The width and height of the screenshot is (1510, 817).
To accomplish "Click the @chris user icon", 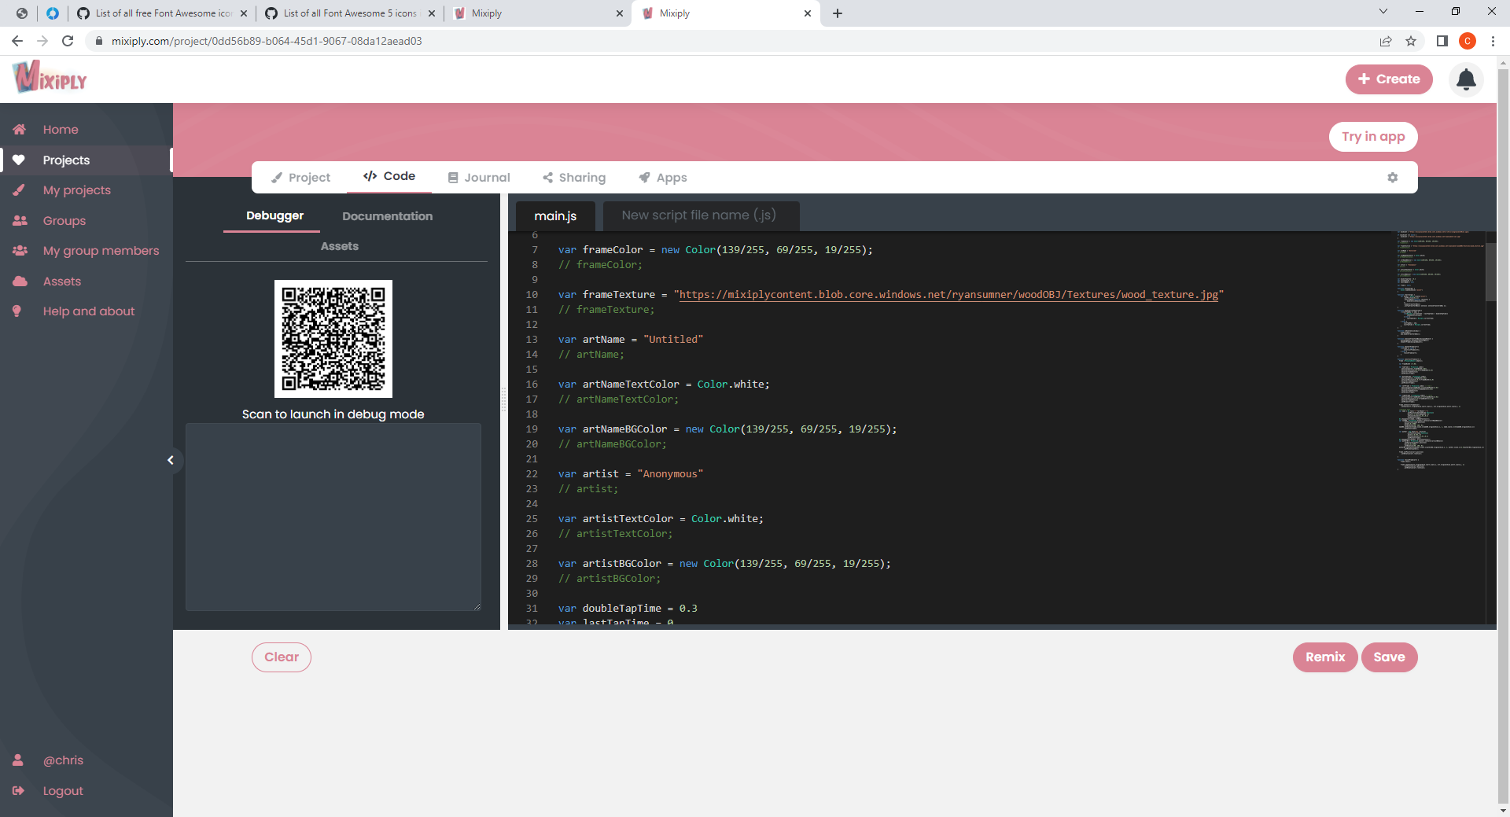I will [18, 760].
